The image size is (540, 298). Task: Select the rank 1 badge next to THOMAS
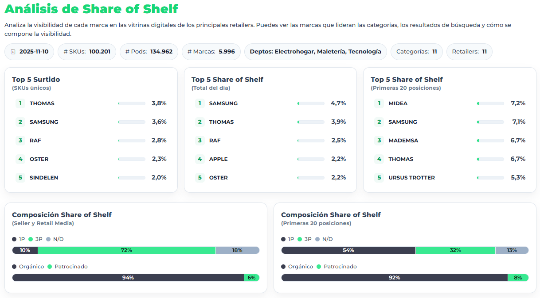pyautogui.click(x=20, y=103)
